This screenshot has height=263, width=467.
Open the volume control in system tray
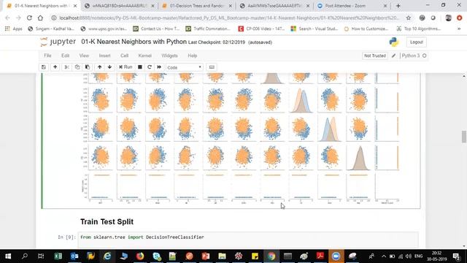tap(409, 256)
